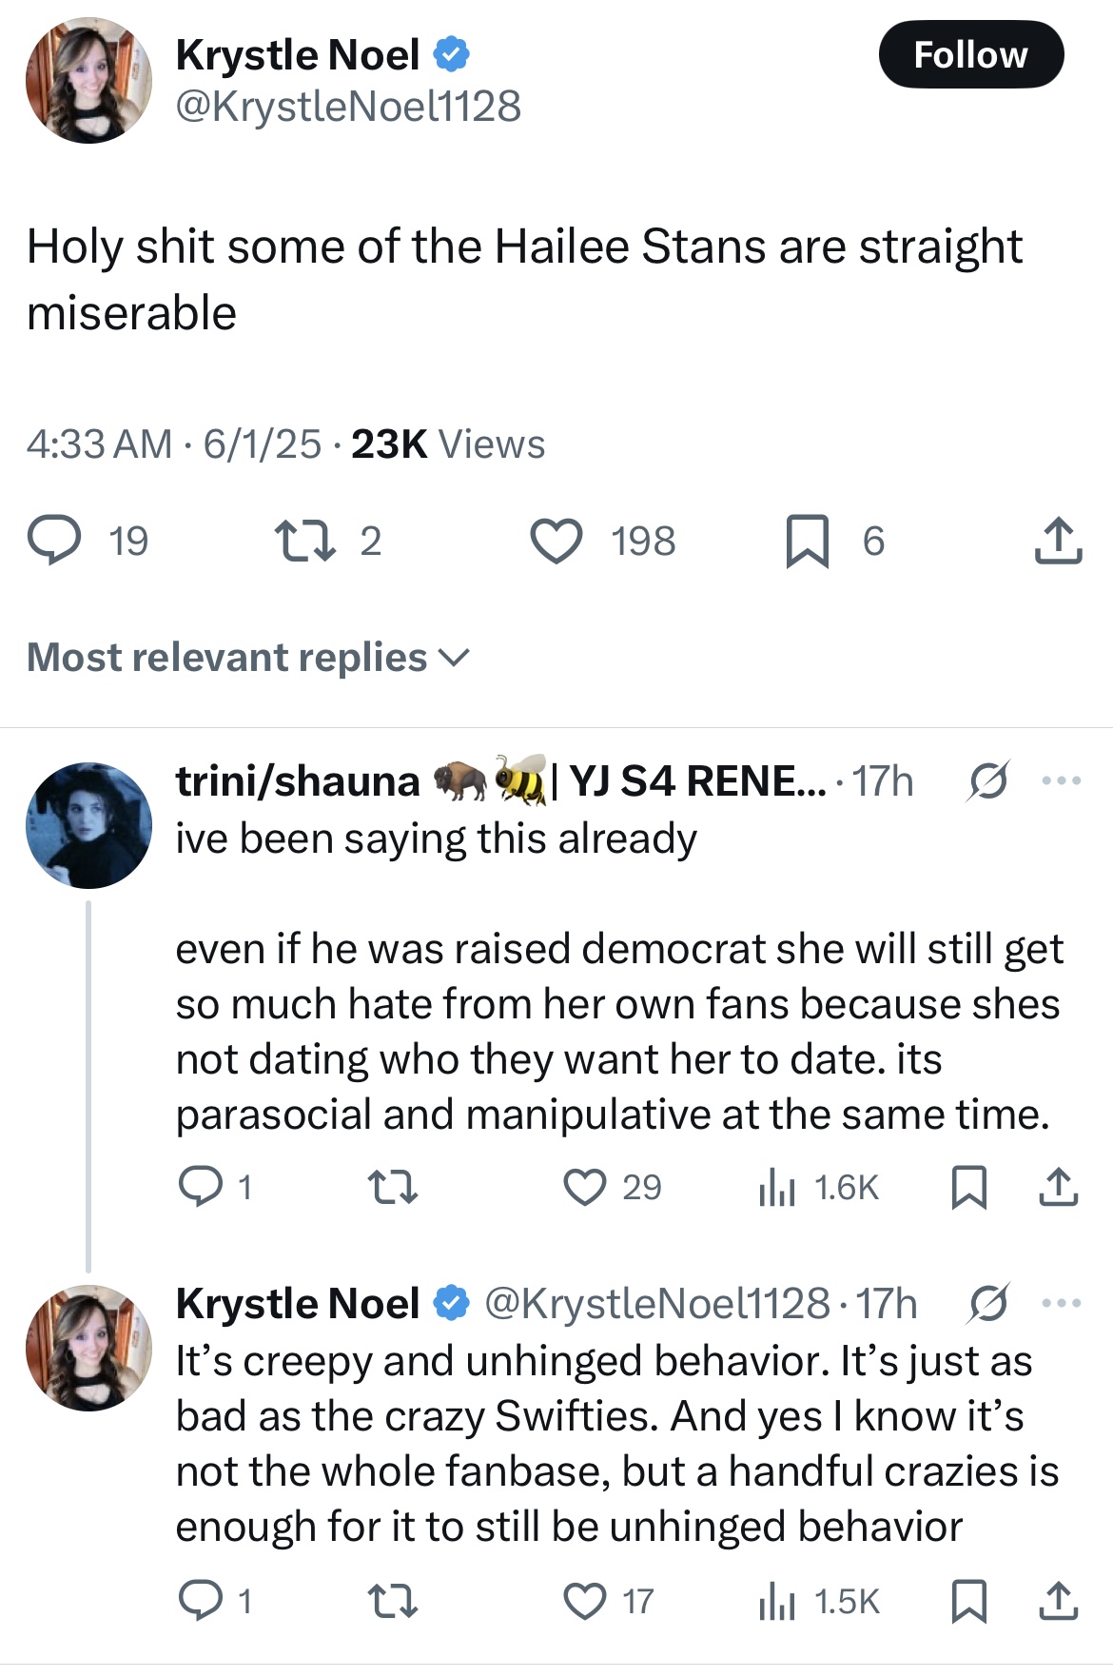
Task: Open trini/shauna's profile picture
Action: tap(88, 825)
